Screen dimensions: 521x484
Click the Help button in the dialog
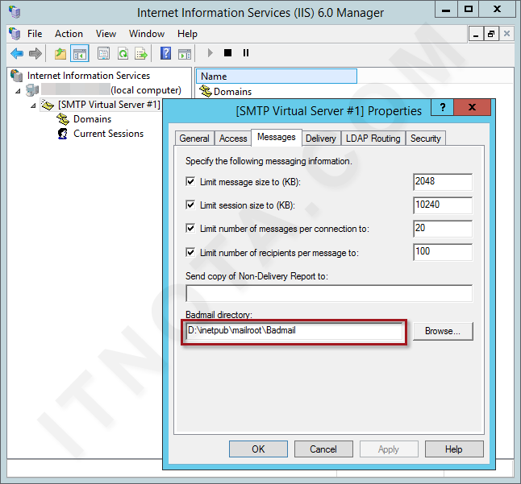(454, 449)
